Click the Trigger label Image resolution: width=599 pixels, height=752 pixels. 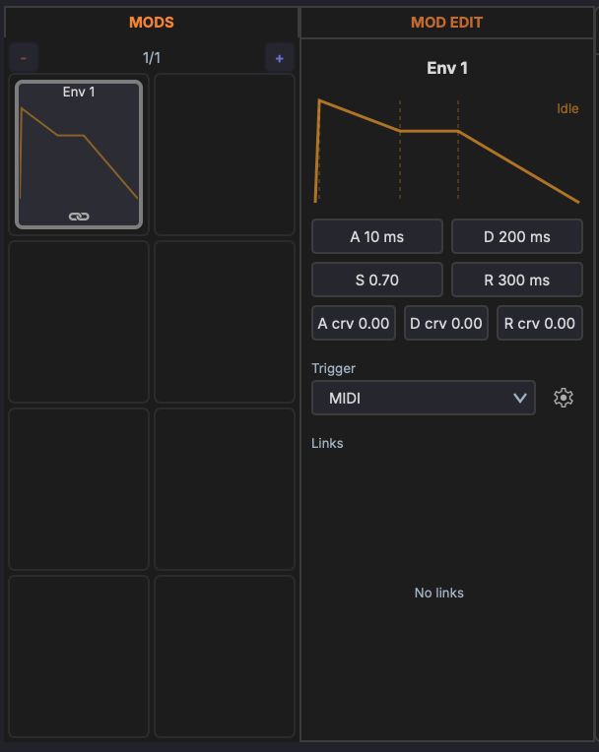(334, 368)
